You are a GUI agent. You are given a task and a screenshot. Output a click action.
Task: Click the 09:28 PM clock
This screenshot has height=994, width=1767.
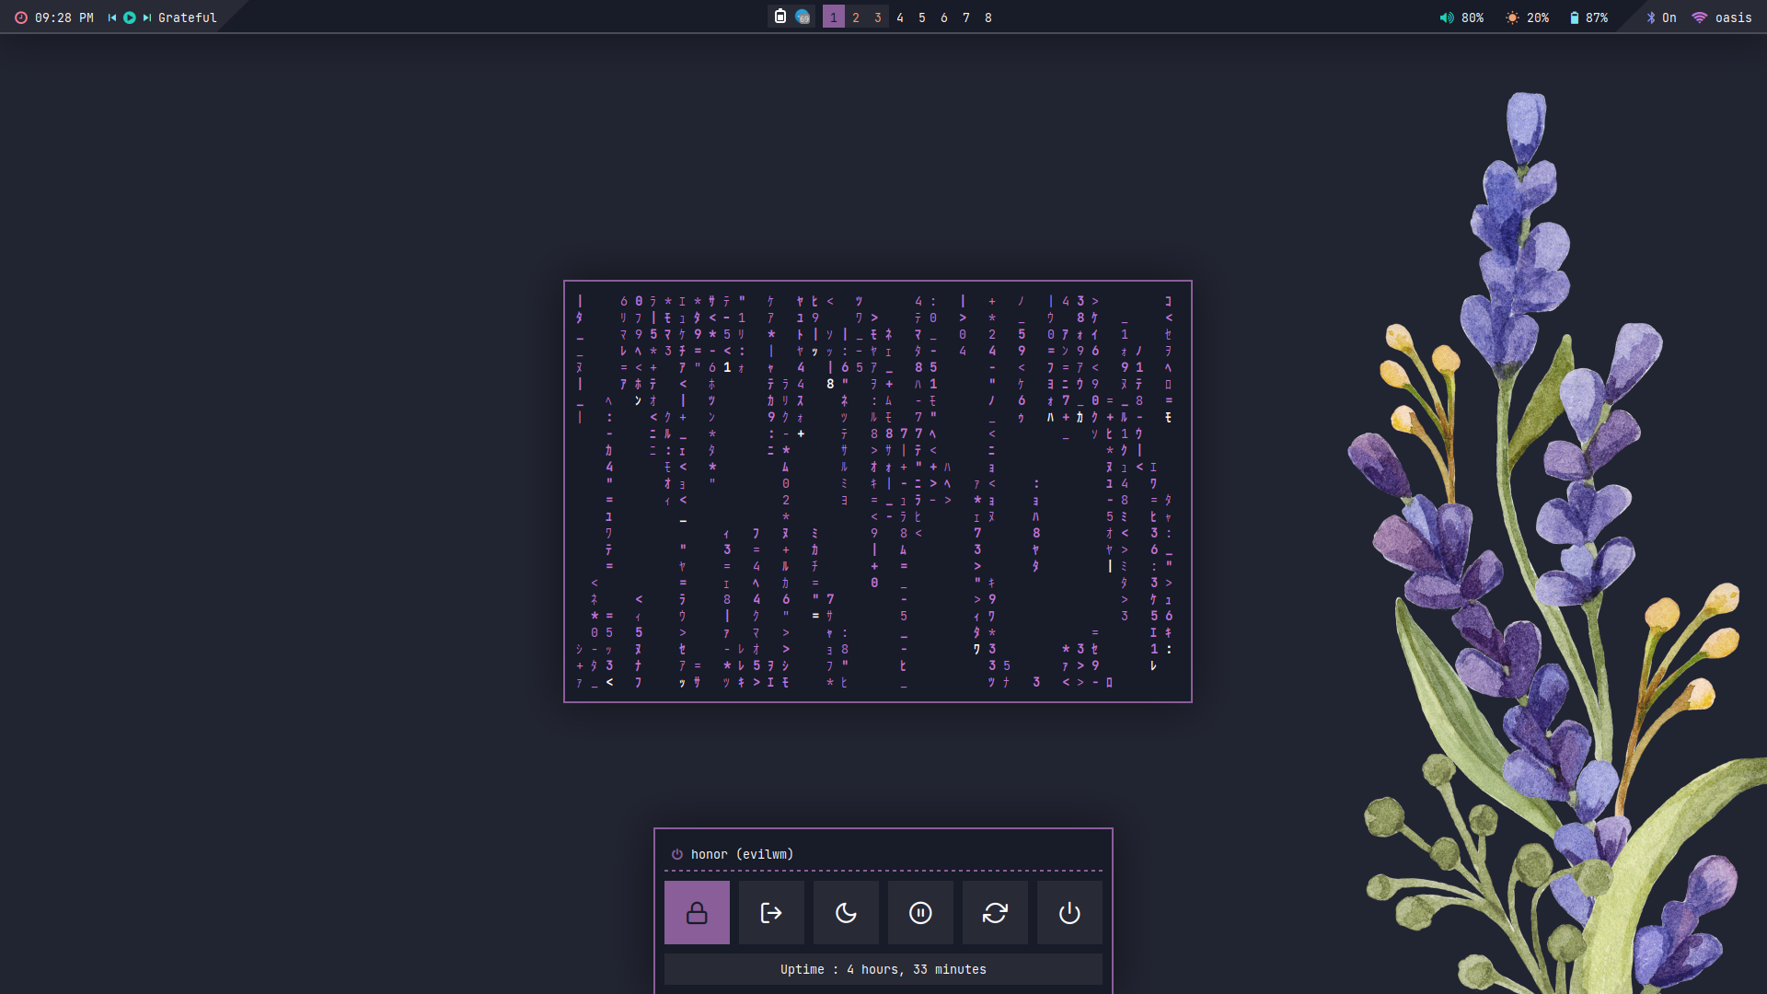[x=54, y=17]
